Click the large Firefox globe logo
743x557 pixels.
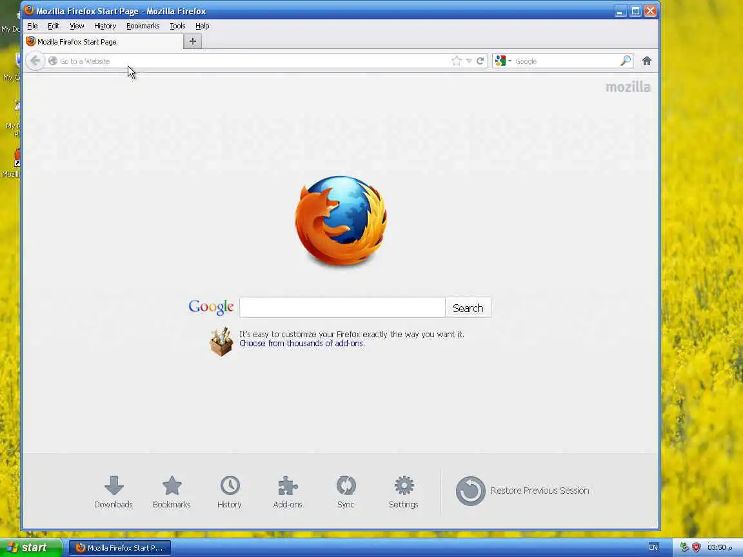point(341,220)
